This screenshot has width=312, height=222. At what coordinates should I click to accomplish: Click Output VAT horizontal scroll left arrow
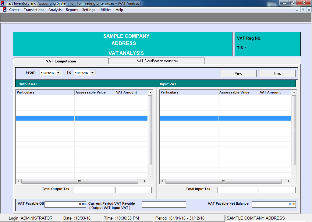18,181
